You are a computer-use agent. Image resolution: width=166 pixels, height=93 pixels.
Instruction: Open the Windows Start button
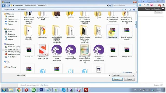(4, 90)
